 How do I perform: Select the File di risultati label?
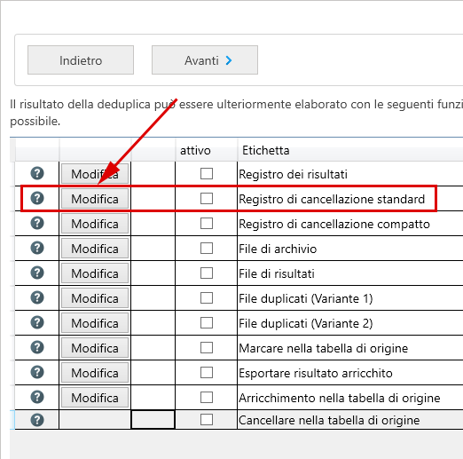click(x=277, y=273)
